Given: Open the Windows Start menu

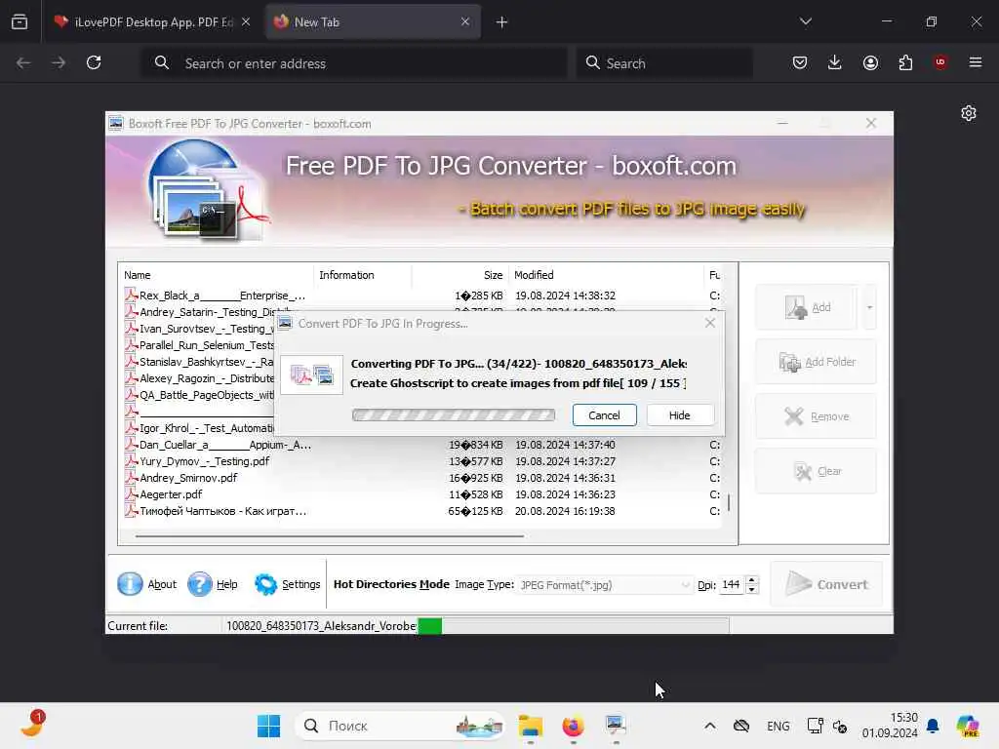Looking at the screenshot, I should click(269, 726).
